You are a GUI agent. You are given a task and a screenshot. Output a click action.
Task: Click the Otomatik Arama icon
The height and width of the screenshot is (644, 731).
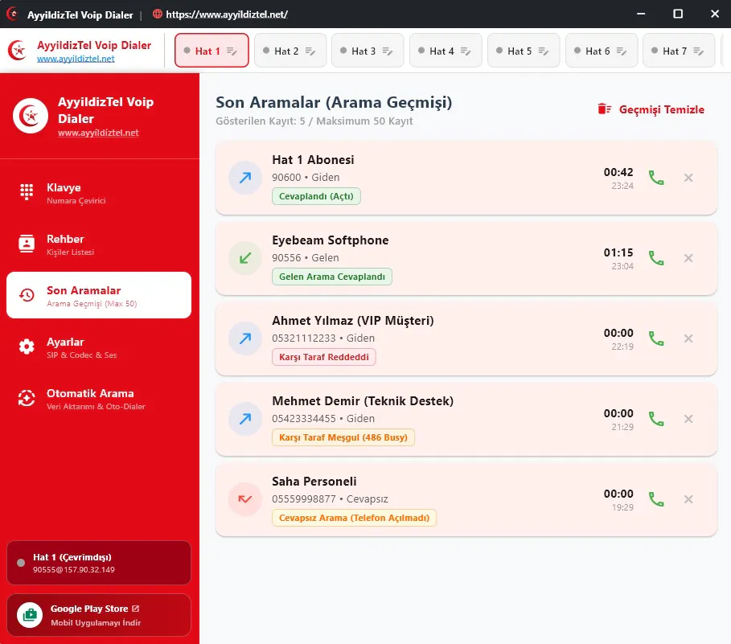coord(27,399)
